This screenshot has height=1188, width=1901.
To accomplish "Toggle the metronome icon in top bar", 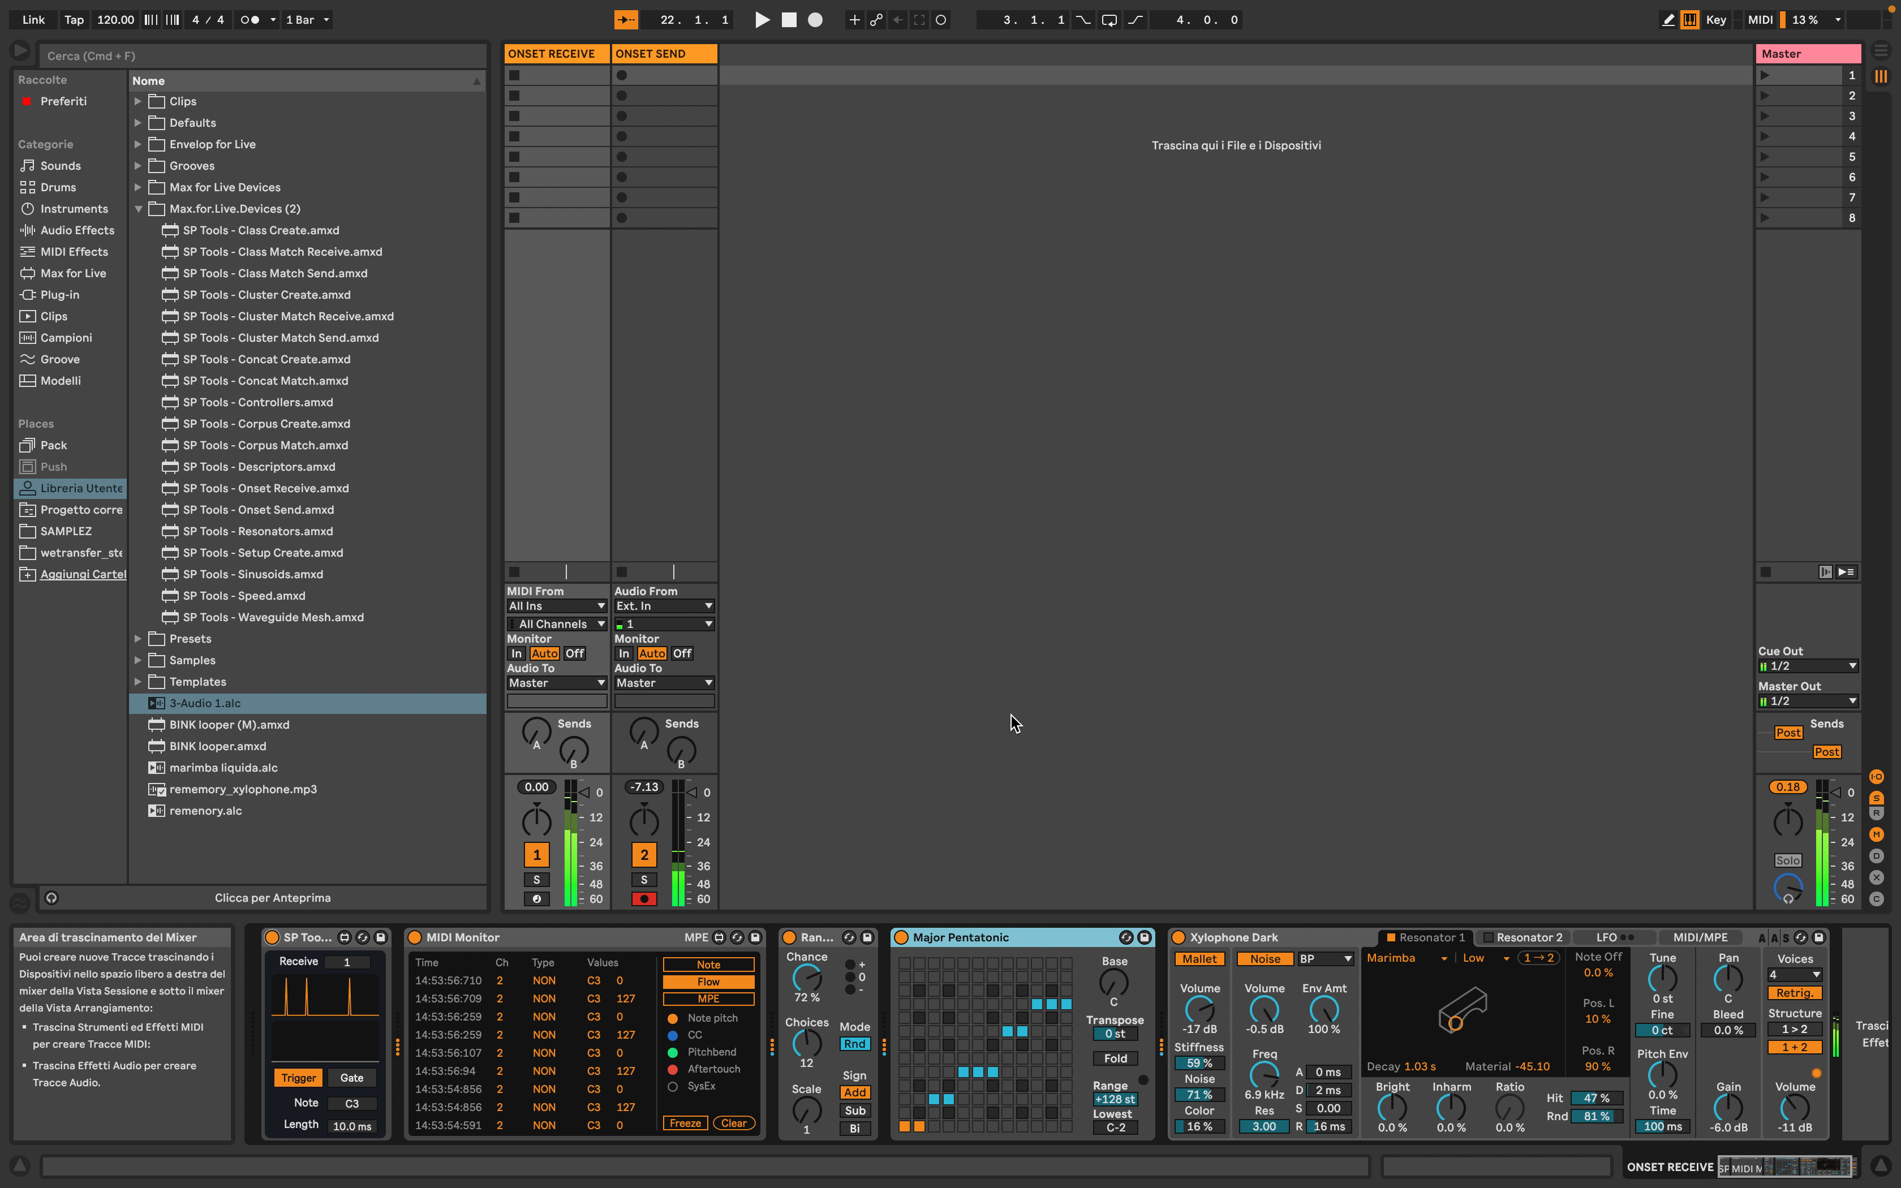I will pyautogui.click(x=251, y=20).
